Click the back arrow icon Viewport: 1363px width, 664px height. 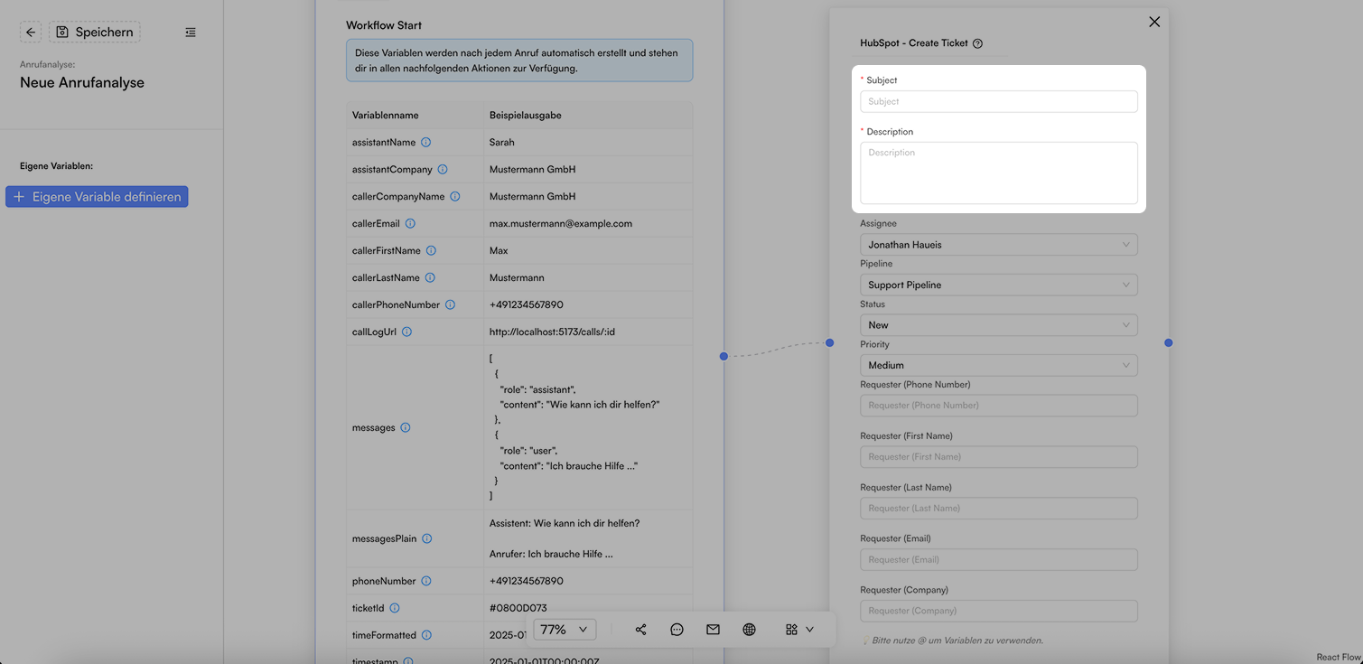click(x=31, y=33)
